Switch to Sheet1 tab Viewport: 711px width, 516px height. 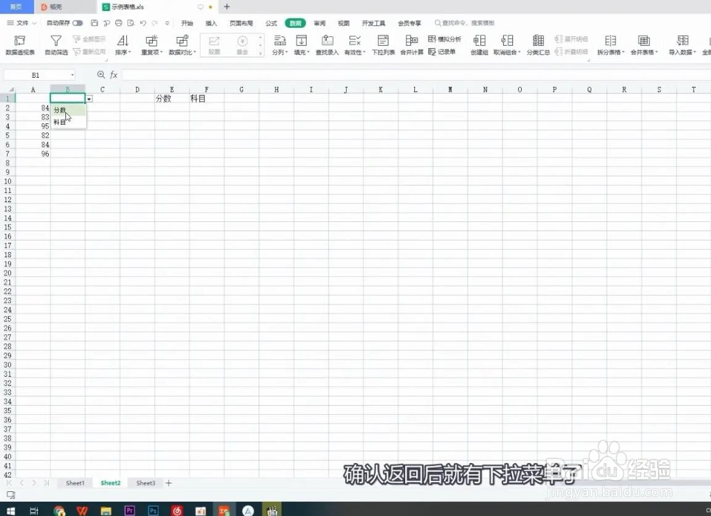75,483
